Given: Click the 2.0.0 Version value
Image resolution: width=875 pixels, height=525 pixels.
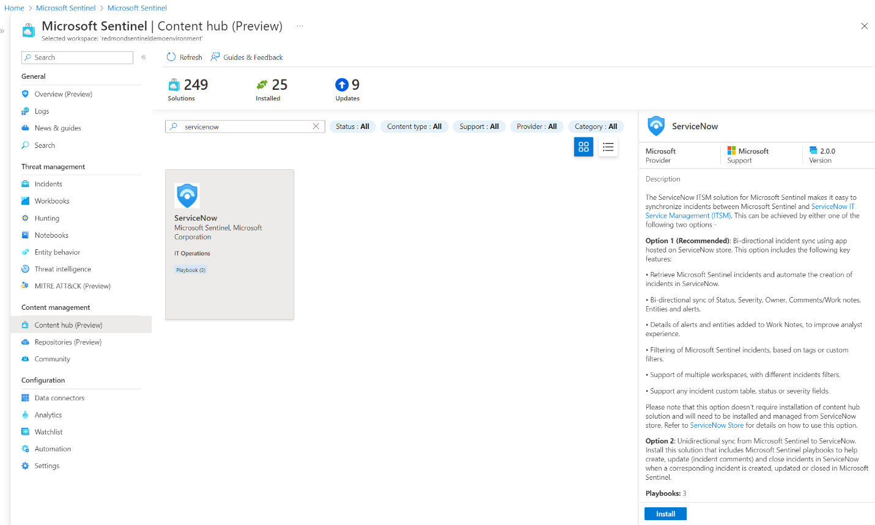Looking at the screenshot, I should 827,151.
